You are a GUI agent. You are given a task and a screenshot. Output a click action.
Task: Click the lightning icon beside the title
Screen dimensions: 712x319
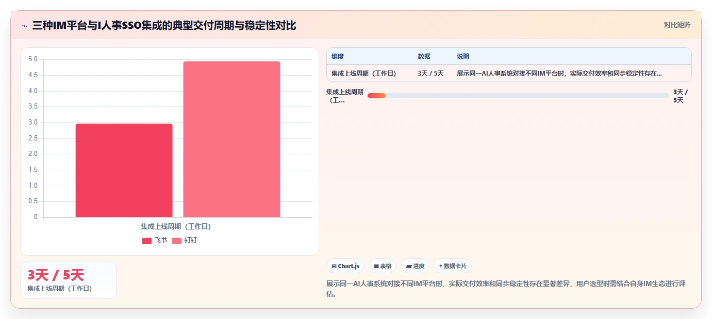(x=24, y=26)
